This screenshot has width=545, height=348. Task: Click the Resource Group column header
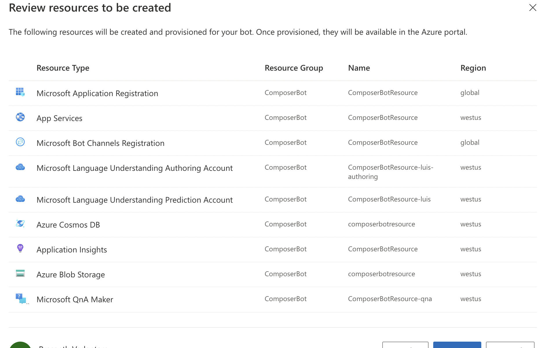[x=294, y=68]
